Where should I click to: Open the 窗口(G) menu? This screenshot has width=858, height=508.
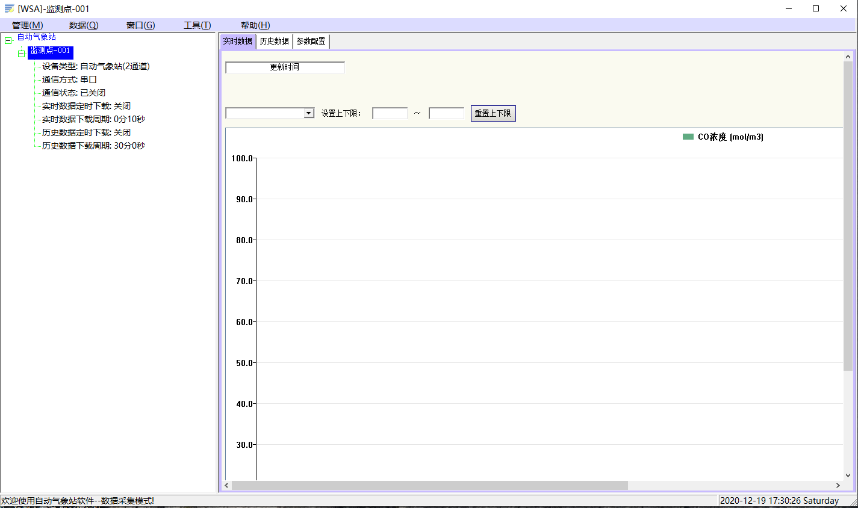click(x=140, y=25)
